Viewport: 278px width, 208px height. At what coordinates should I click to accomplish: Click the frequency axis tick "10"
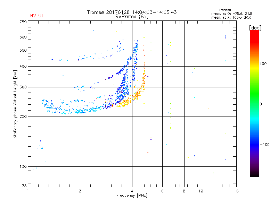click(201, 191)
